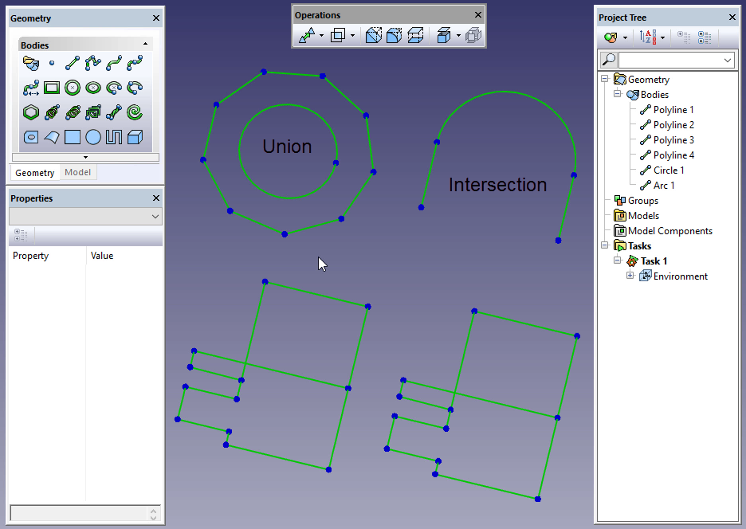Switch to the Geometry tab

click(35, 173)
